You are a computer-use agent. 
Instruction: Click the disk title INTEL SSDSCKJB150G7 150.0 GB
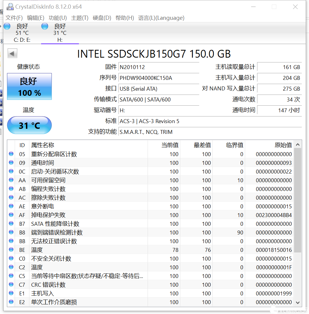tap(154, 54)
